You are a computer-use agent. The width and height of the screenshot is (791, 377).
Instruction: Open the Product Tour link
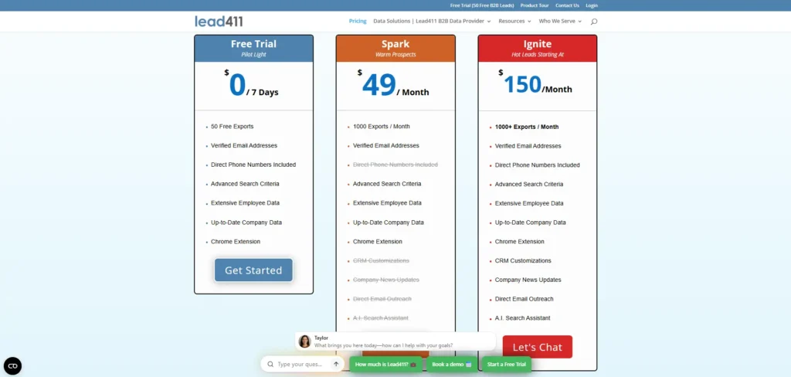click(534, 5)
